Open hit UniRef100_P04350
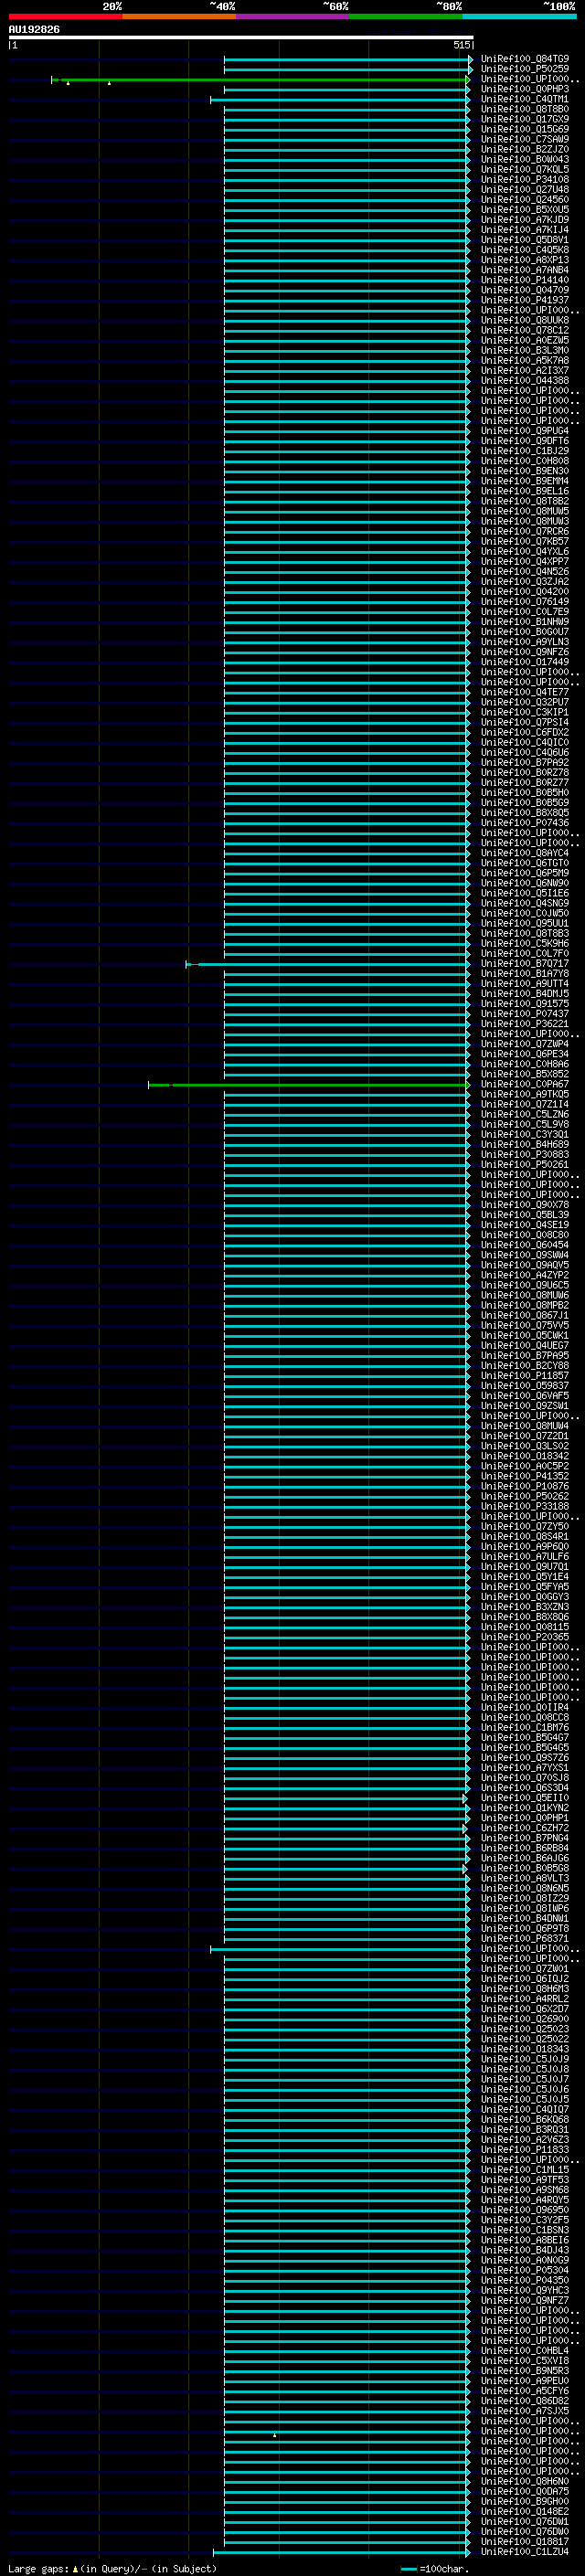This screenshot has width=585, height=2576. [x=524, y=2280]
